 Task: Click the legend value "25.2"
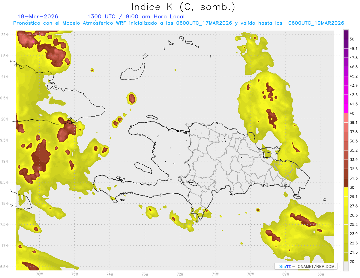tap(354, 225)
